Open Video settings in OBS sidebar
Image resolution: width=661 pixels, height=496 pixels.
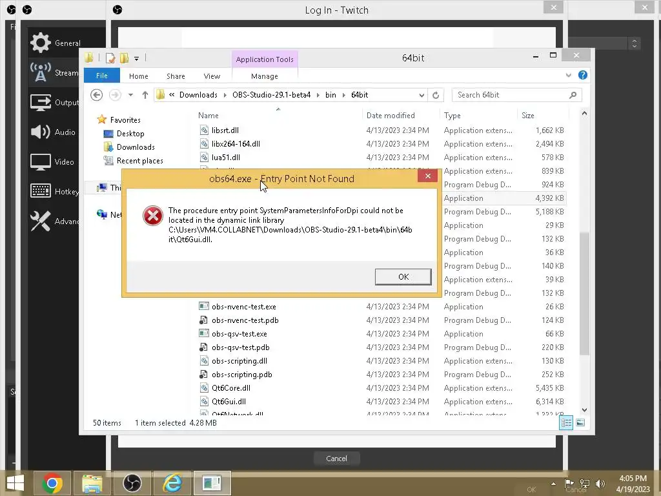[54, 161]
